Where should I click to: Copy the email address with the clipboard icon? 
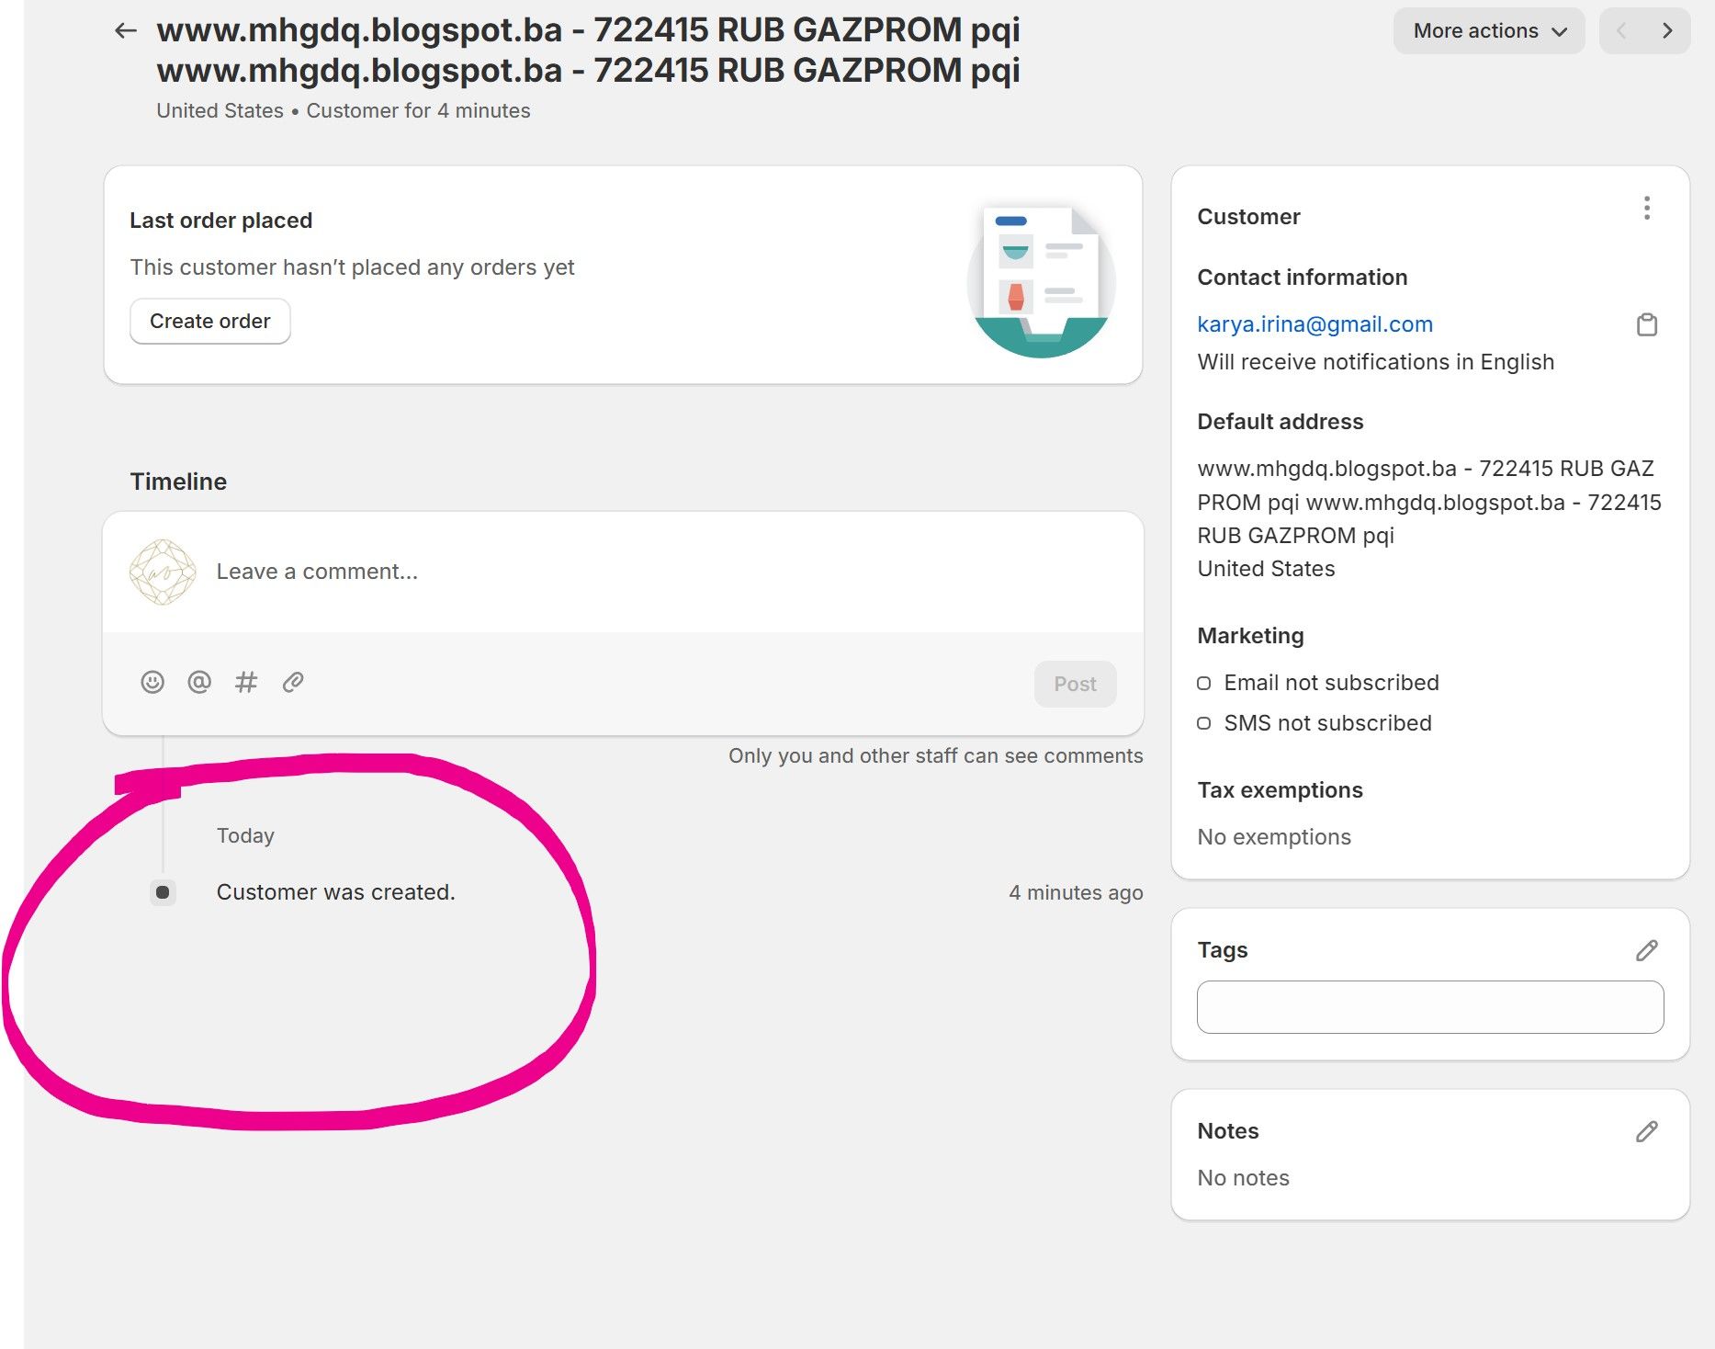click(1647, 324)
